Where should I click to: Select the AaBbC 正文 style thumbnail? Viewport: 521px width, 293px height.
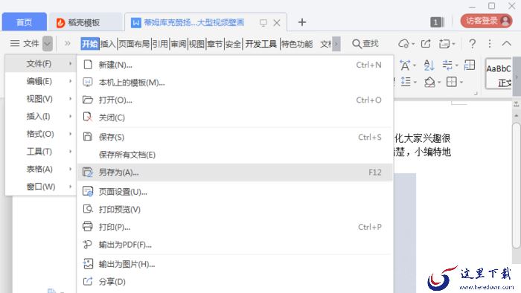(x=499, y=74)
